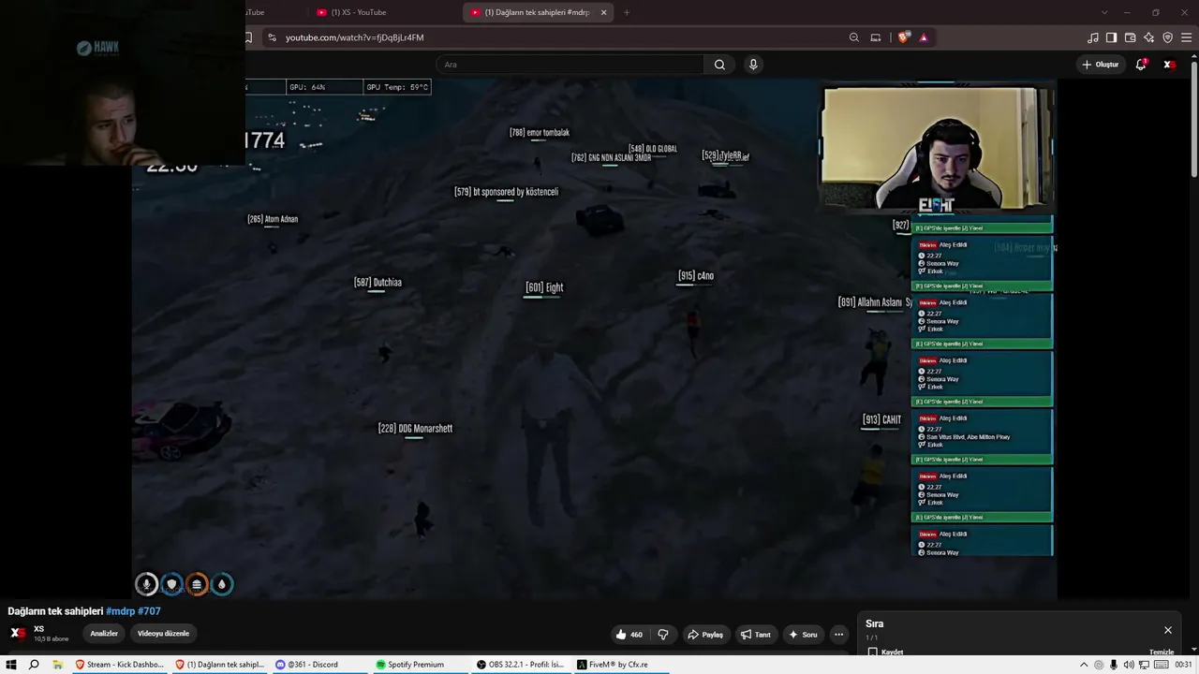Open the Analizler button
The height and width of the screenshot is (674, 1199).
coord(104,634)
